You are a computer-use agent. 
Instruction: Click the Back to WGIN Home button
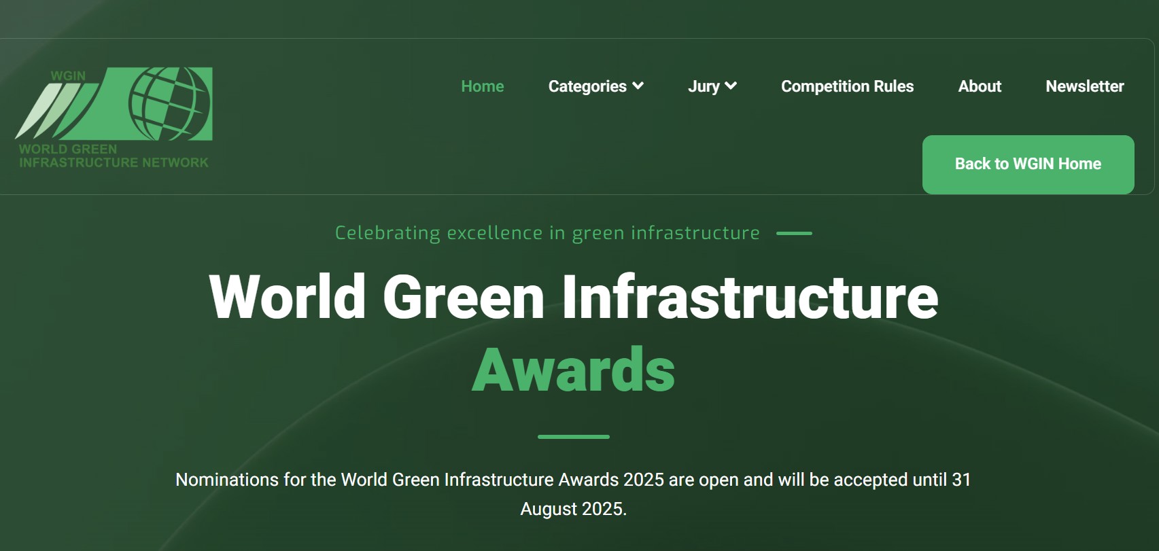coord(1028,164)
